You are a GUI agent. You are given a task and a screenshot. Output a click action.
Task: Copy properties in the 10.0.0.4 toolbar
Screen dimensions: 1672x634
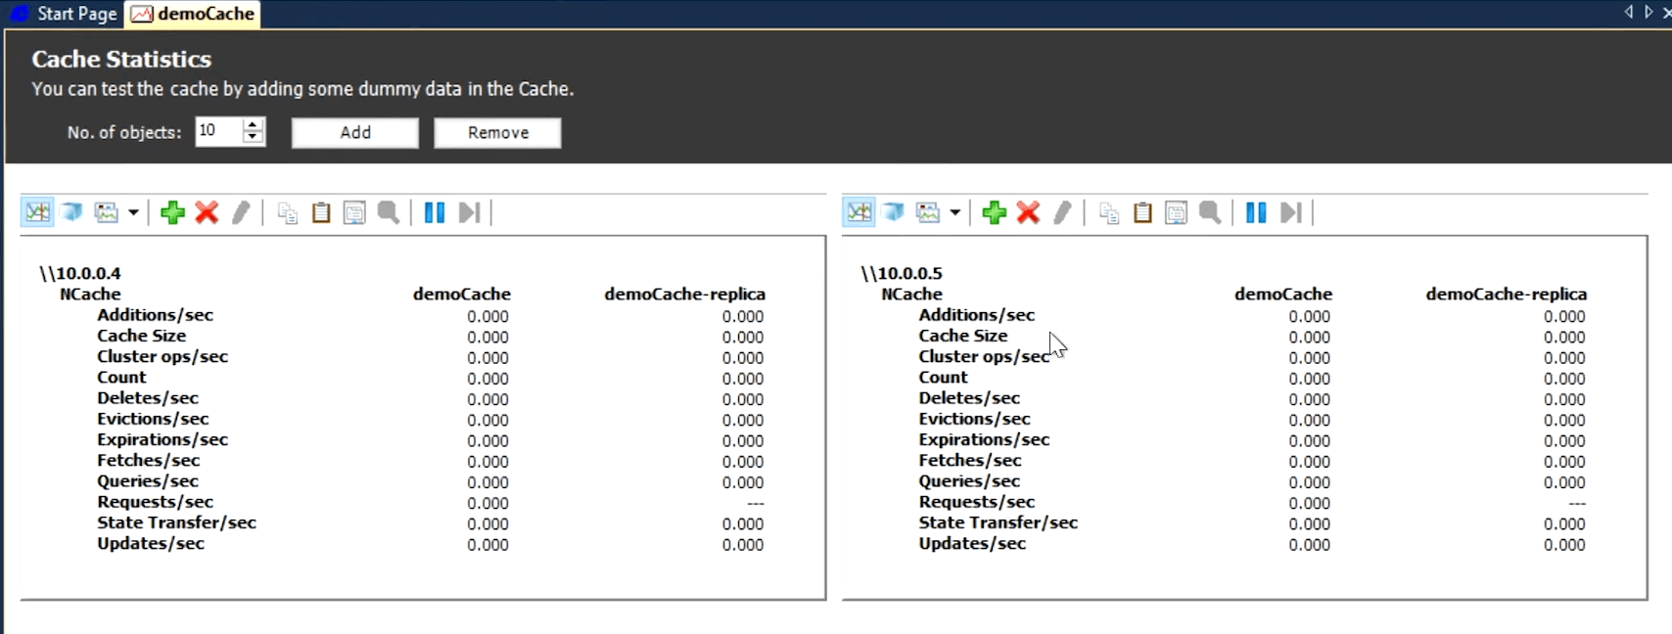(288, 212)
